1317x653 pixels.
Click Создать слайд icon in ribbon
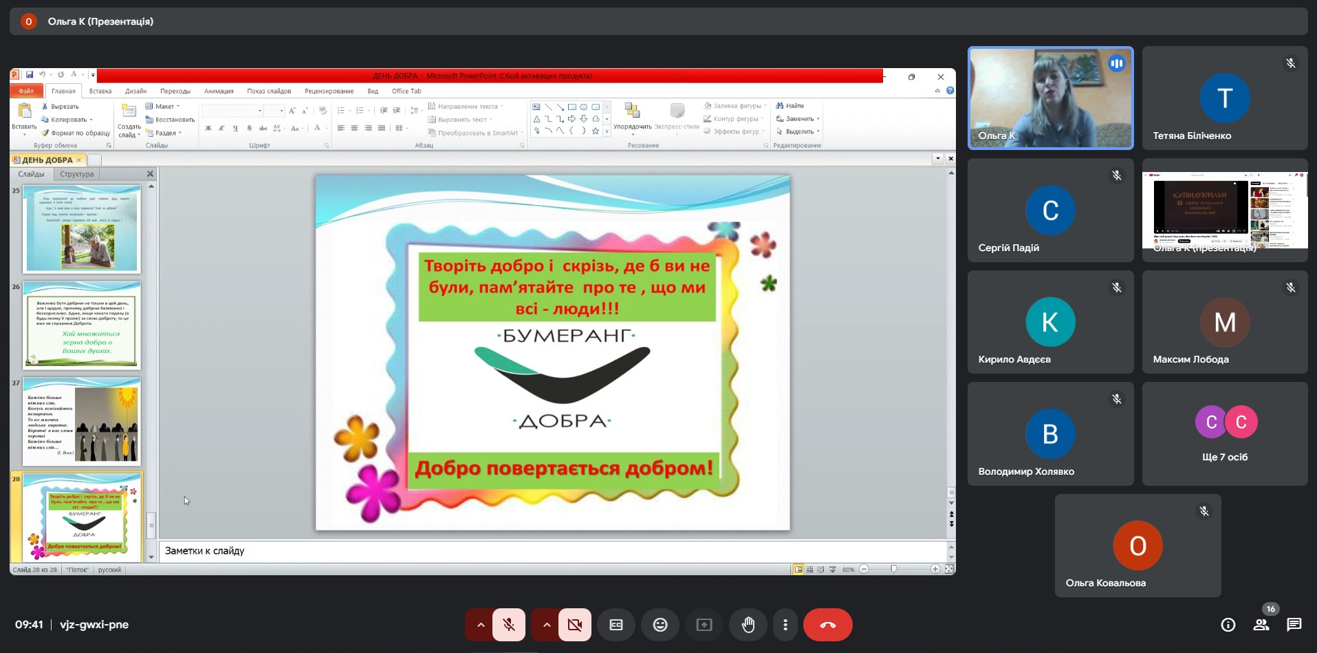[129, 112]
